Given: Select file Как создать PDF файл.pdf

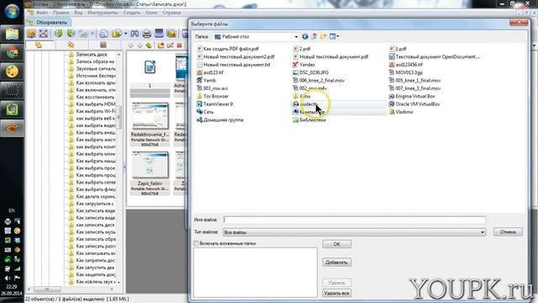Looking at the screenshot, I should [x=228, y=49].
